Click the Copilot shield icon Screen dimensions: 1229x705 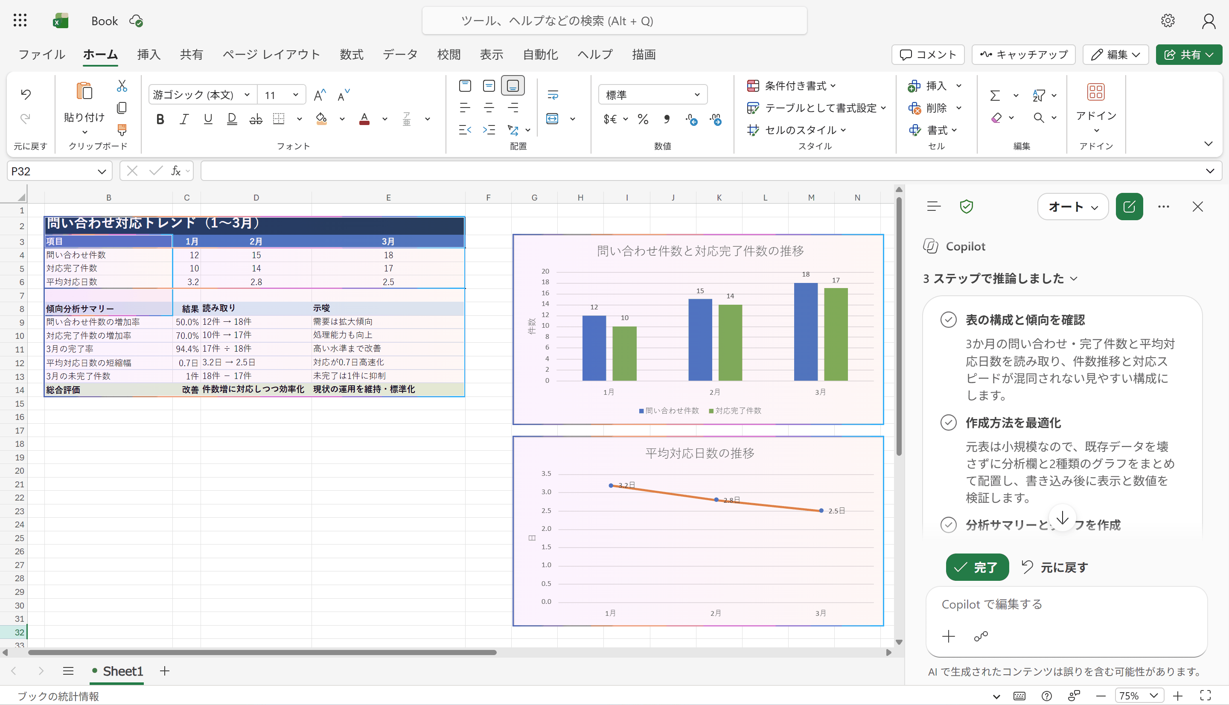pos(966,207)
